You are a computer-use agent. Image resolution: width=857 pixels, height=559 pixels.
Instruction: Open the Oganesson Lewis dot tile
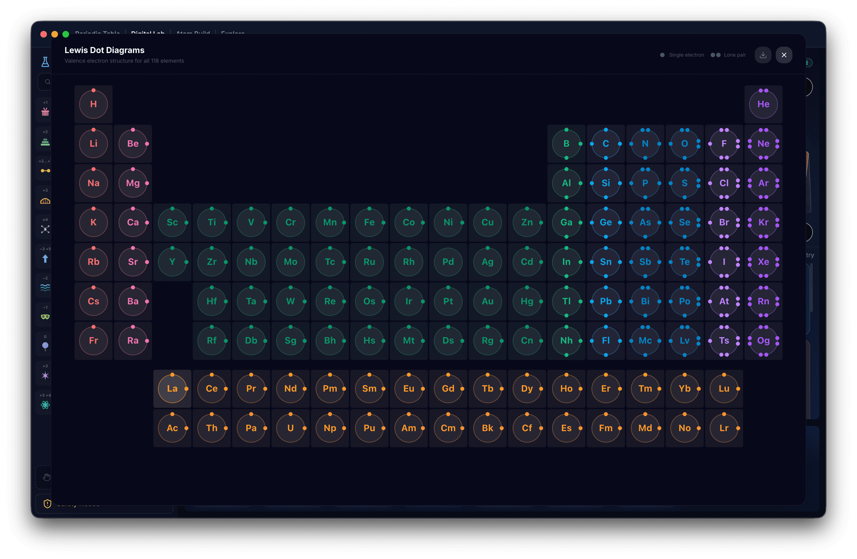tap(763, 341)
